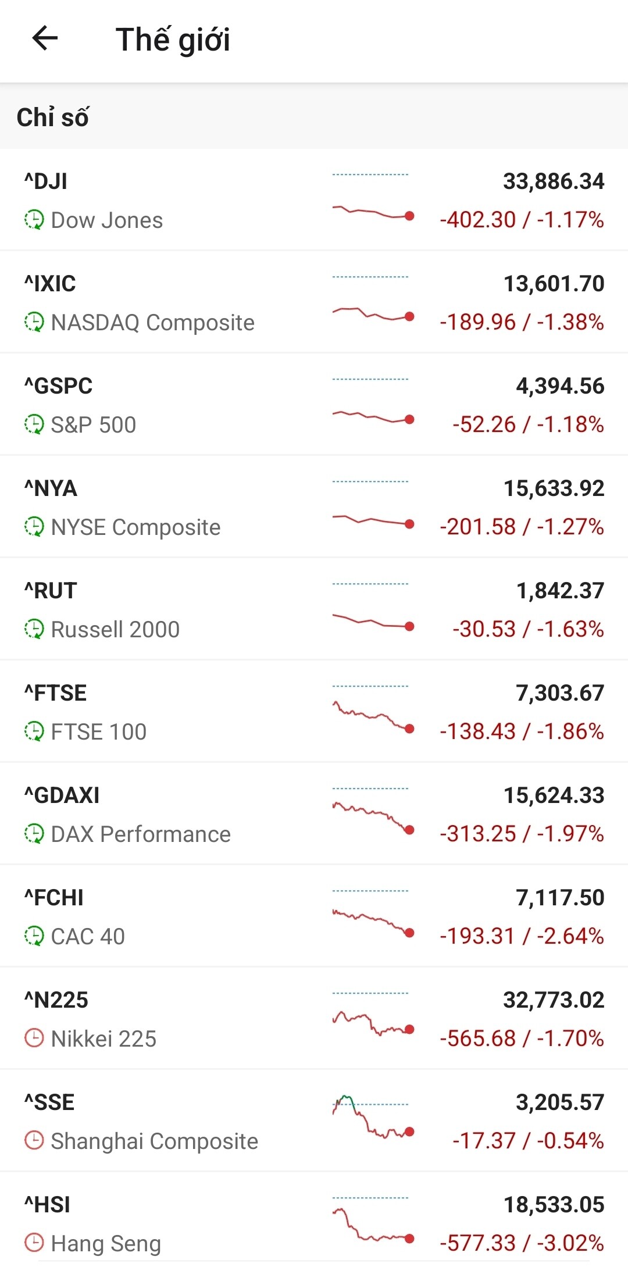Click the S&P 500 status clock icon
Screen dimensions: 628x1267
pyautogui.click(x=34, y=424)
